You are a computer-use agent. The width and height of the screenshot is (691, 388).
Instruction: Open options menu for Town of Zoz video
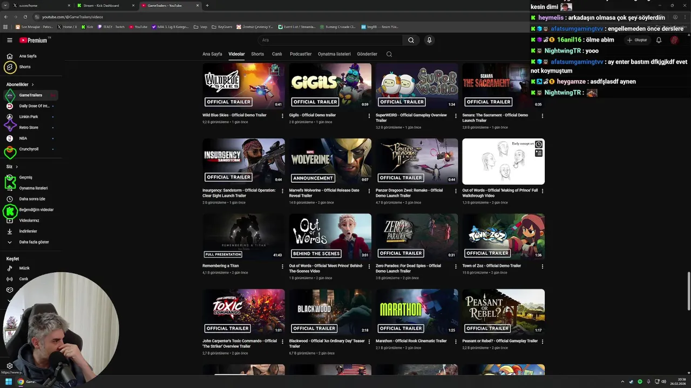coord(543,266)
